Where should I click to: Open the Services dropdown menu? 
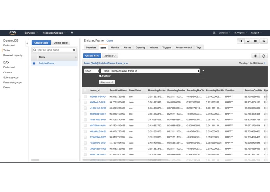pos(31,33)
